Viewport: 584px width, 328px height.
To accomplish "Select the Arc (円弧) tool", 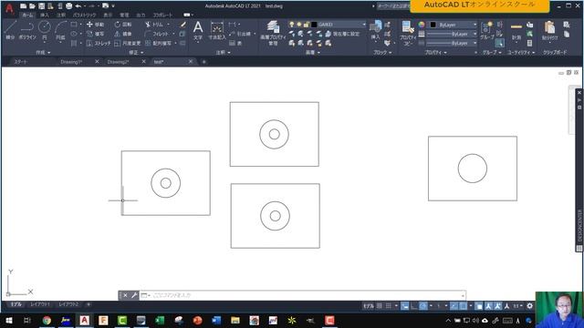I will [60, 30].
